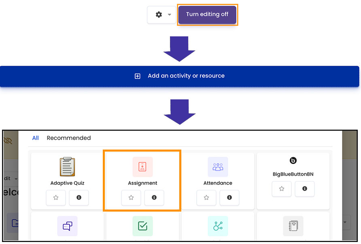
Task: Show info for Adaptive Quiz
Action: click(x=79, y=198)
